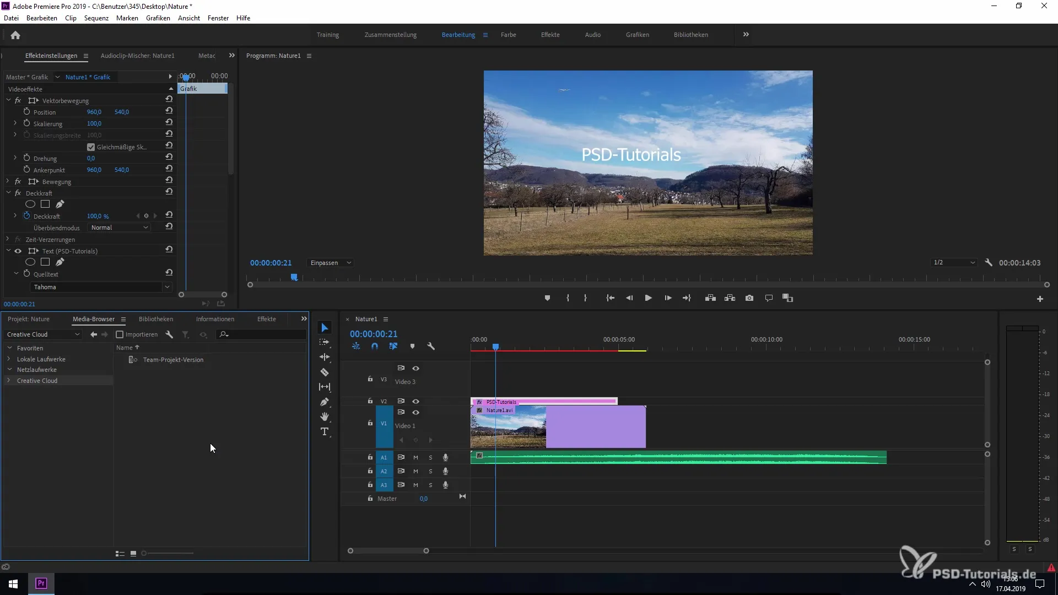This screenshot has width=1058, height=595.
Task: Click the Export Frame camera icon
Action: click(749, 298)
